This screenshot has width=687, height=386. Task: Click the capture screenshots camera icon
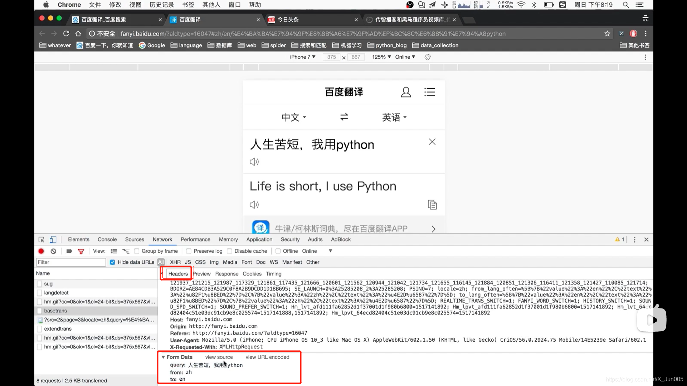(69, 251)
